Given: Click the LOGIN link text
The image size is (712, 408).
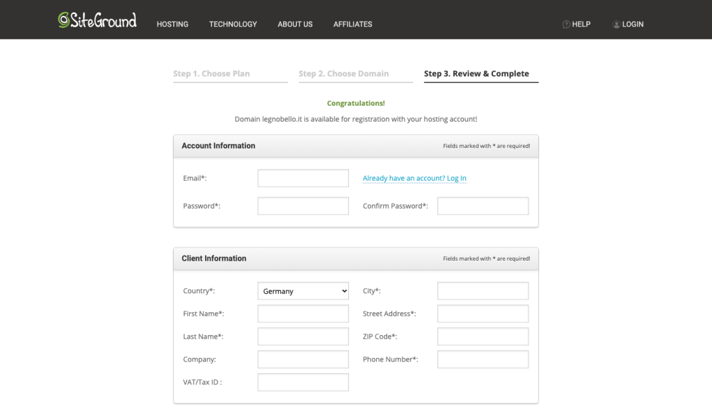Looking at the screenshot, I should tap(633, 24).
